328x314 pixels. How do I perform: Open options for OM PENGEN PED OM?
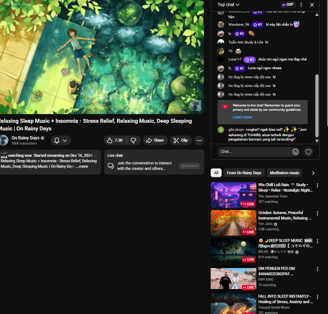pyautogui.click(x=317, y=269)
